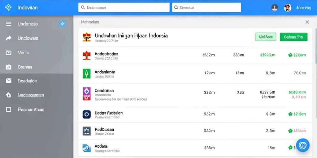Viewport: 317px width, 158px height.
Task: Click the Aodeia row name
Action: coord(101,146)
